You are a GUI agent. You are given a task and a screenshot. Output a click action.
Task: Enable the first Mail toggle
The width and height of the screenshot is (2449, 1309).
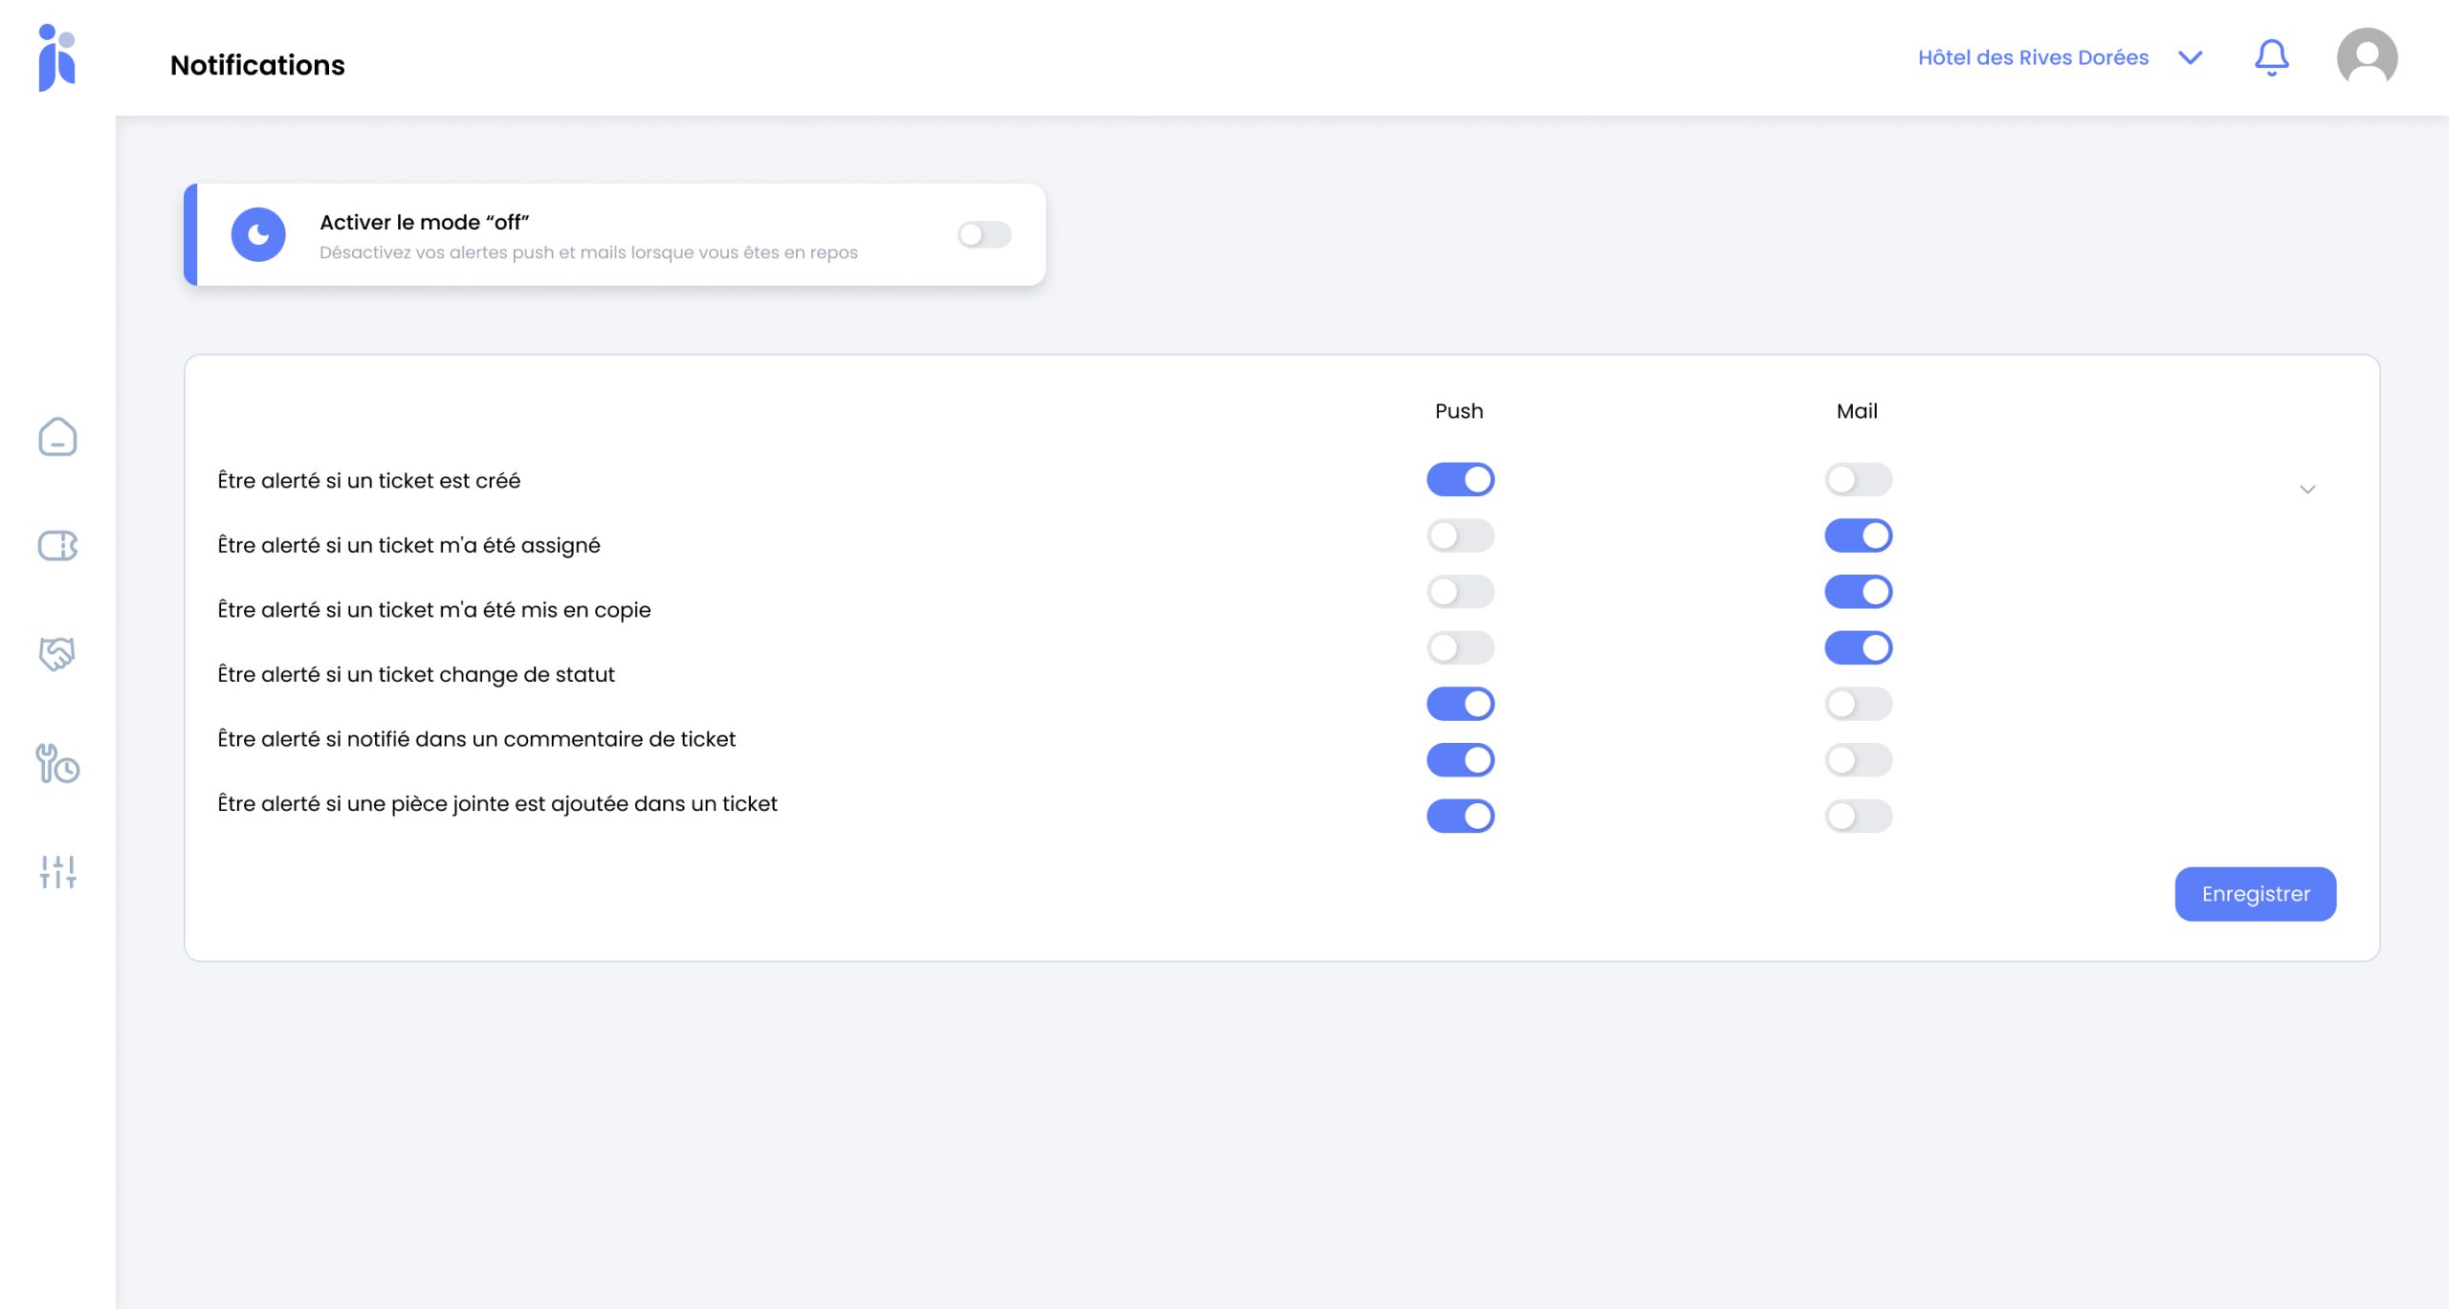(1858, 479)
